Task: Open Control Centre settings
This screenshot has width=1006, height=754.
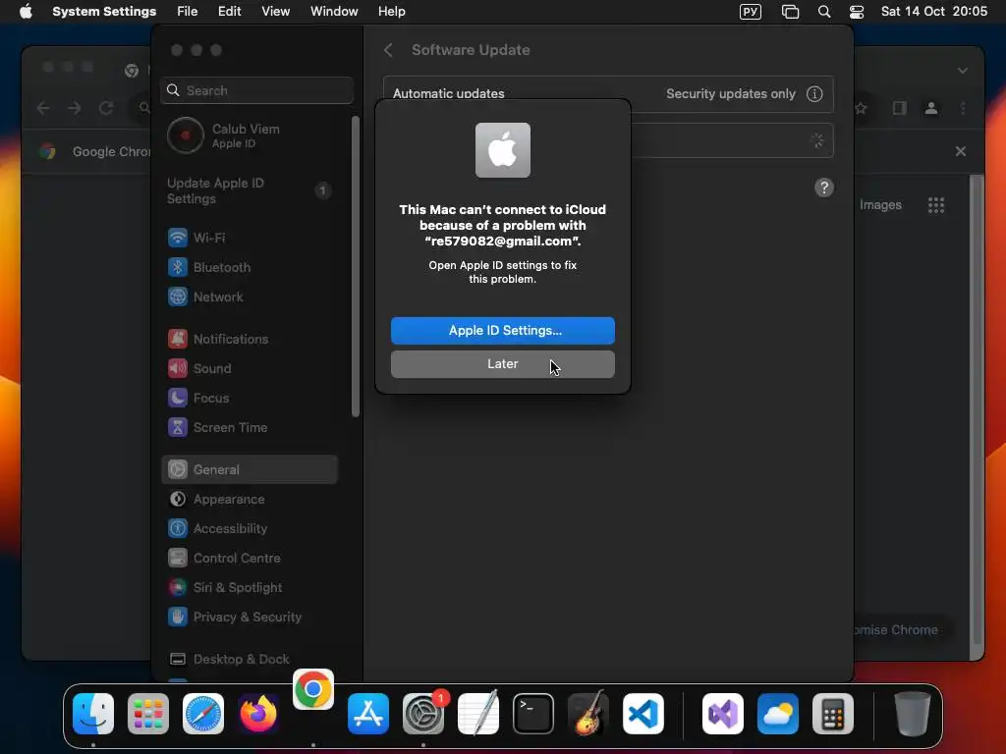Action: pos(249,558)
